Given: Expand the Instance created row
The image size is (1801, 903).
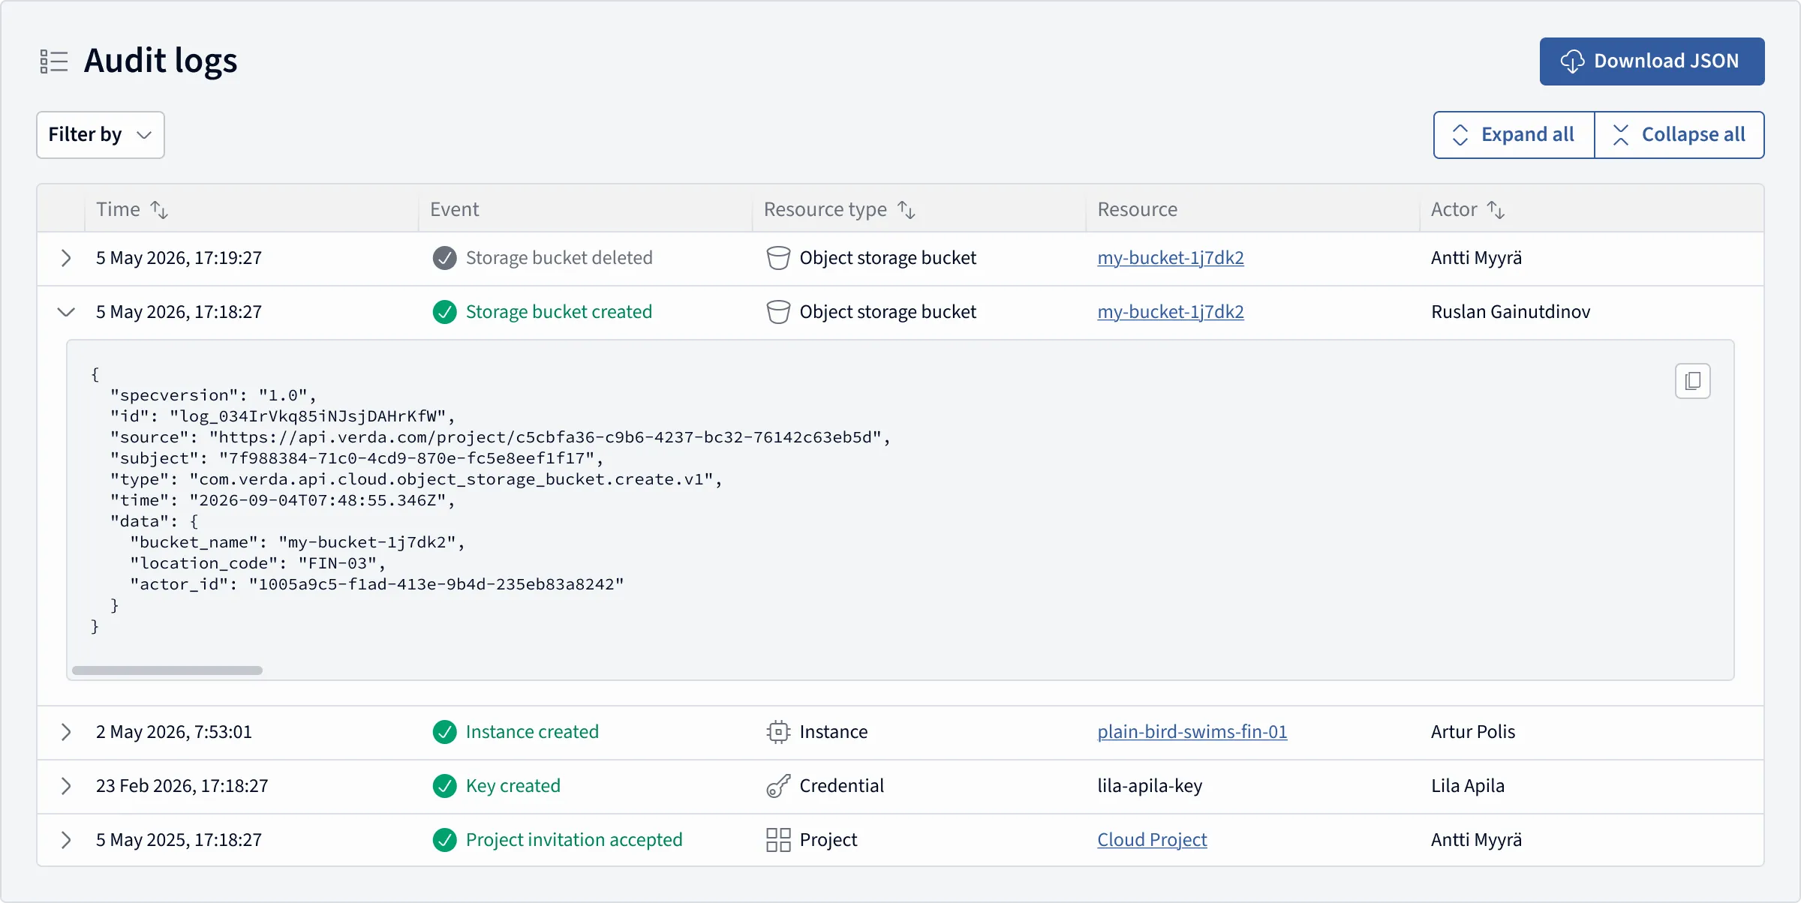Looking at the screenshot, I should click(x=66, y=732).
